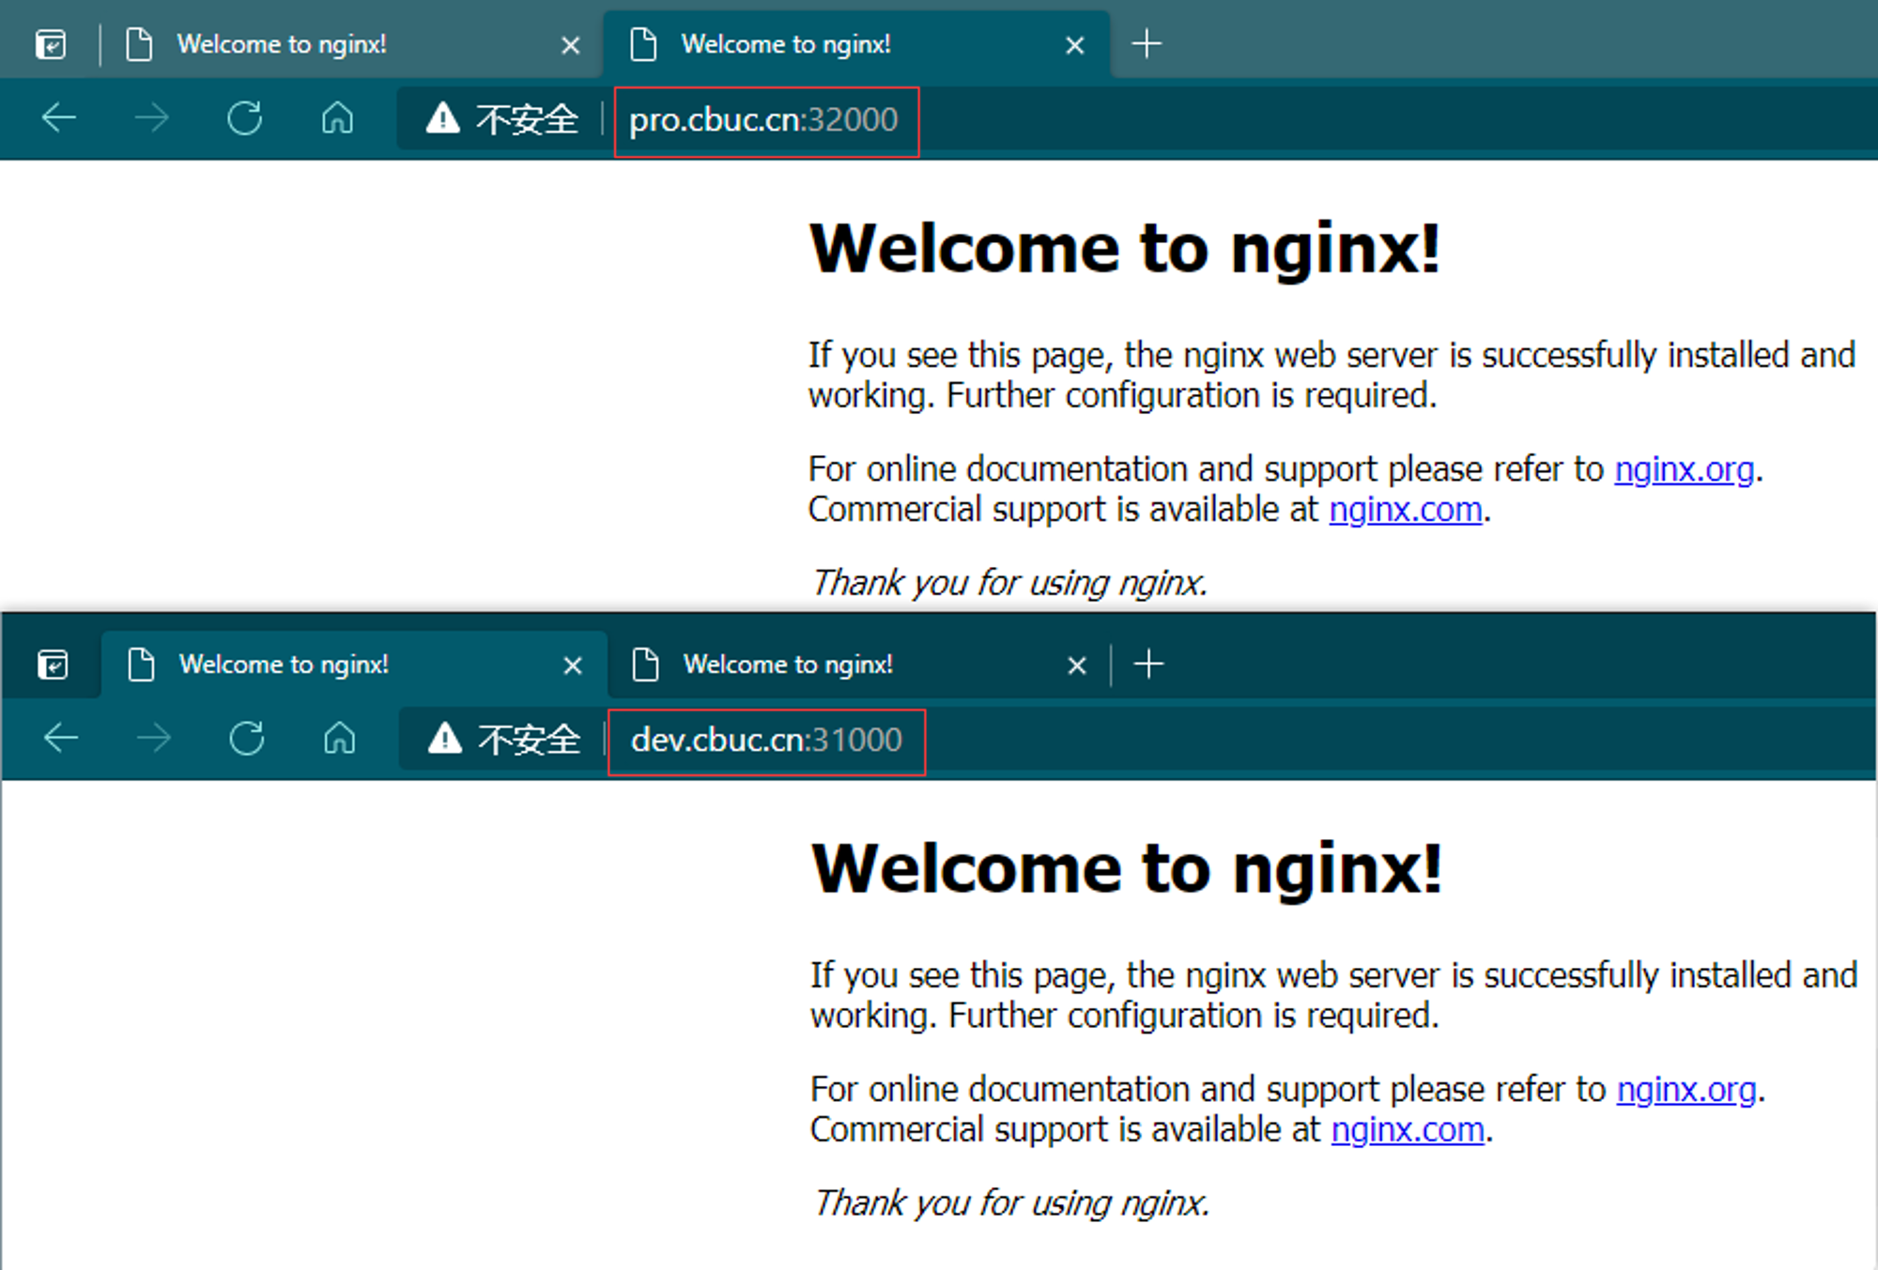Open nginx.com link on dev.cbuc.cn page
The image size is (1878, 1270).
pos(1408,1129)
